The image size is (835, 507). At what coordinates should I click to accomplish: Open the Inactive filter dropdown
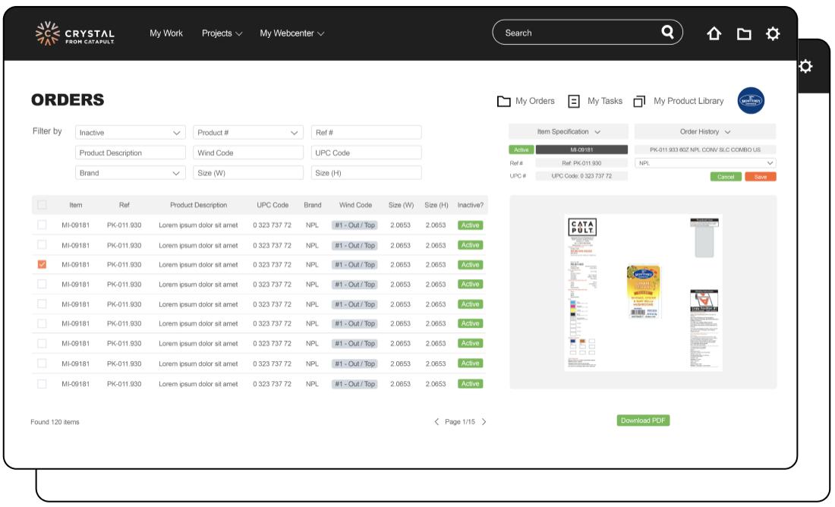click(x=130, y=133)
